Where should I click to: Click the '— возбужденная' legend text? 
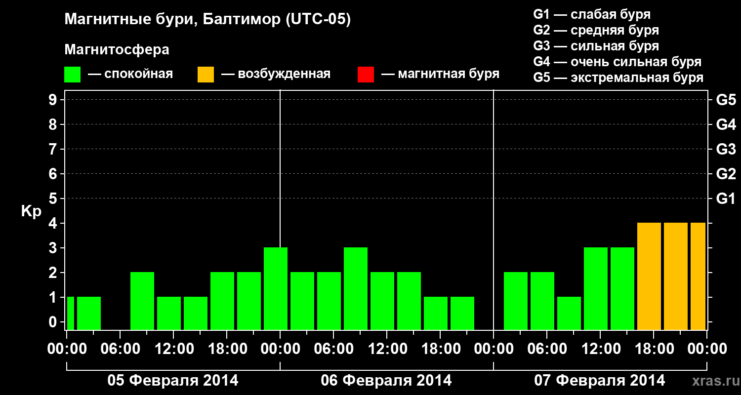[276, 75]
